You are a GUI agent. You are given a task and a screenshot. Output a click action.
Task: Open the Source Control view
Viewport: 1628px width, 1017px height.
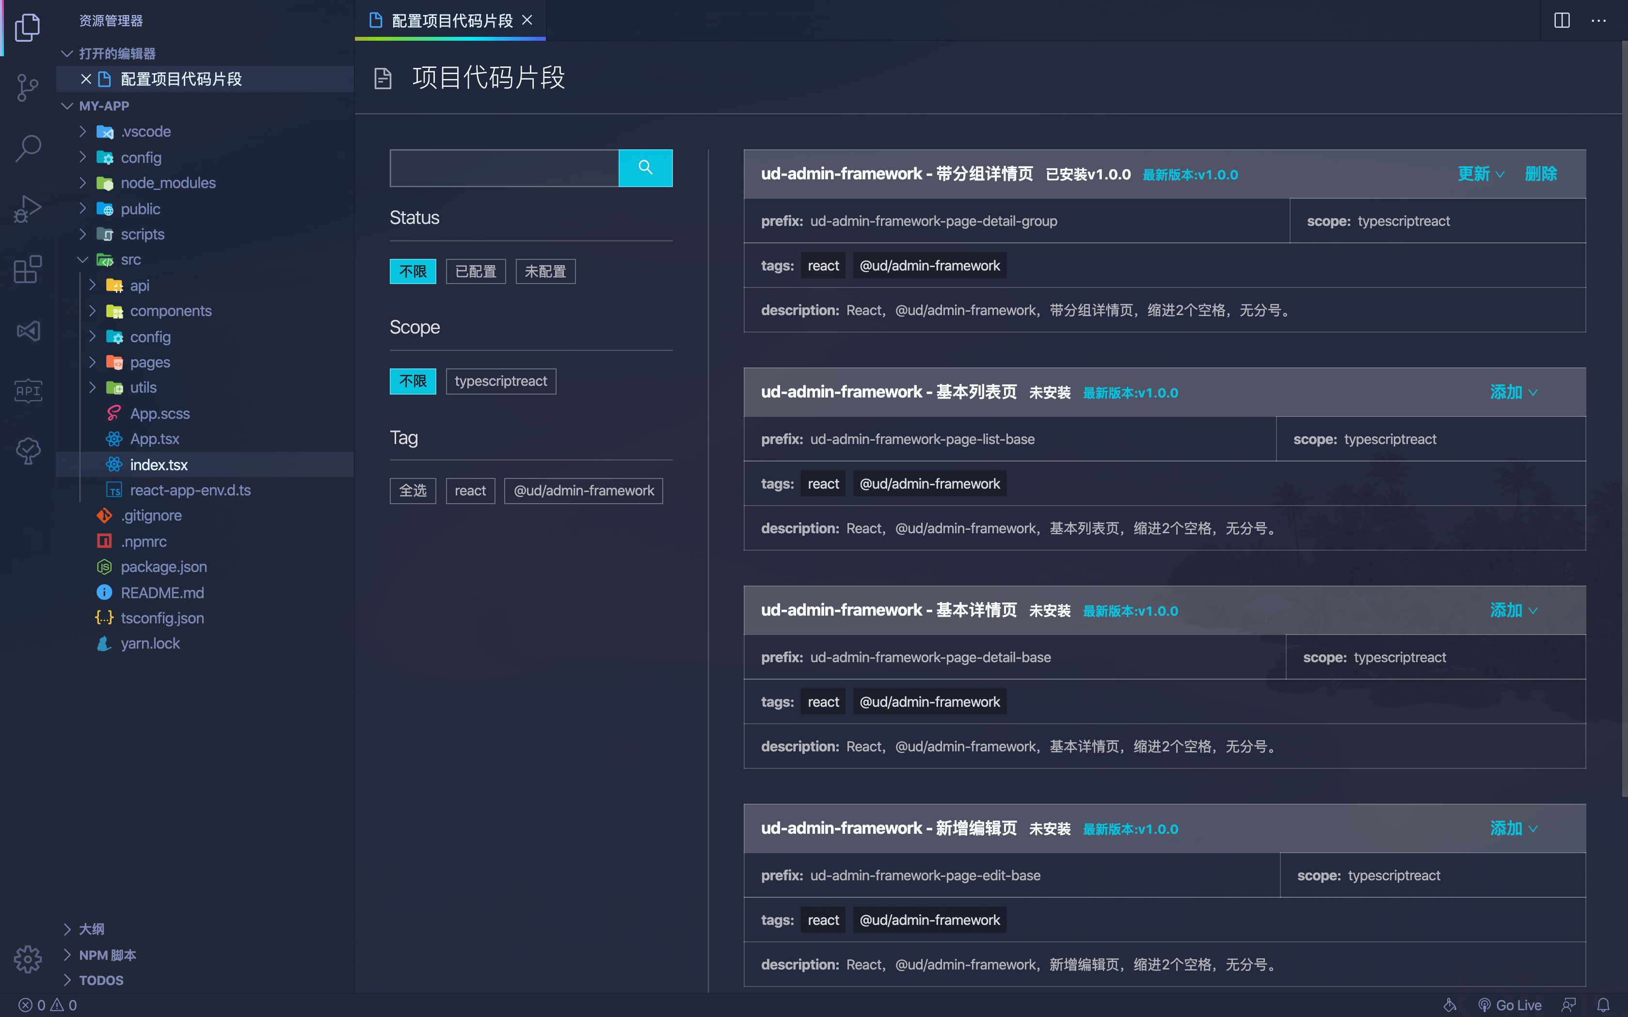(x=28, y=87)
